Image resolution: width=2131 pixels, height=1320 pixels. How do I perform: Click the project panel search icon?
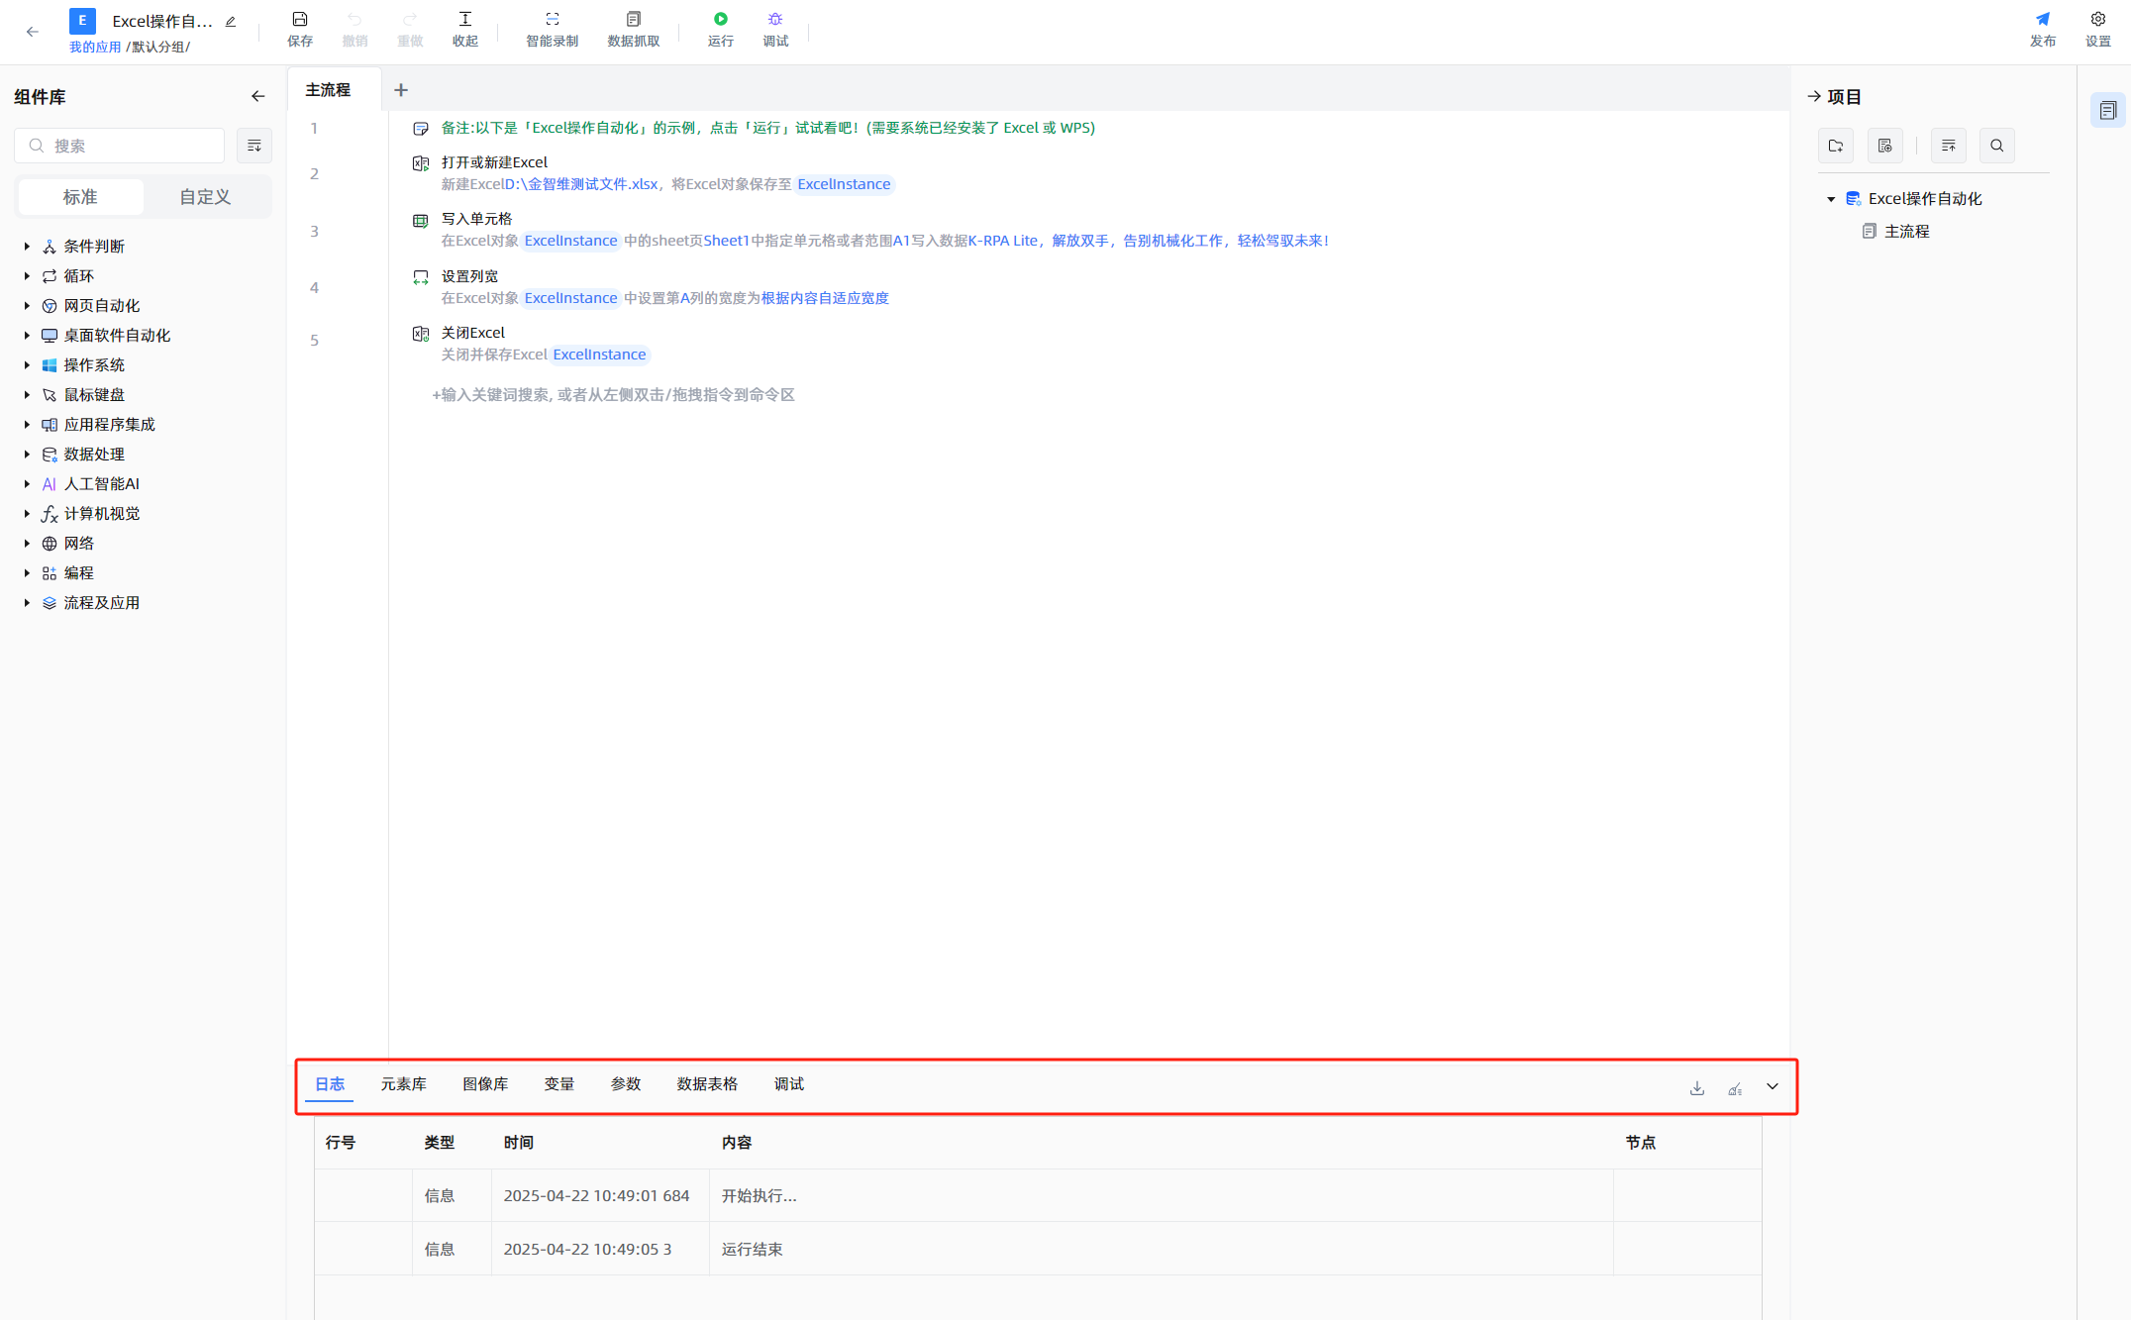(x=1997, y=146)
